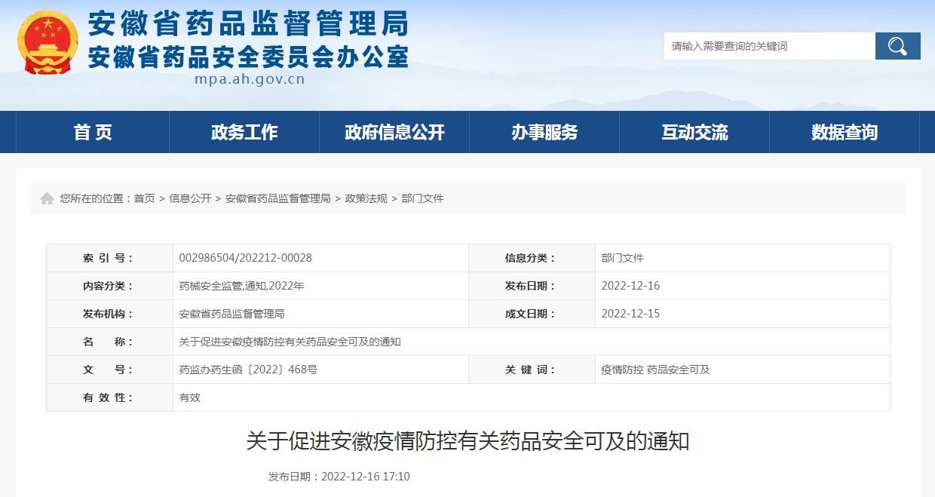Viewport: 935px width, 497px height.
Task: Open the 互动交流 navigation menu
Action: [694, 132]
